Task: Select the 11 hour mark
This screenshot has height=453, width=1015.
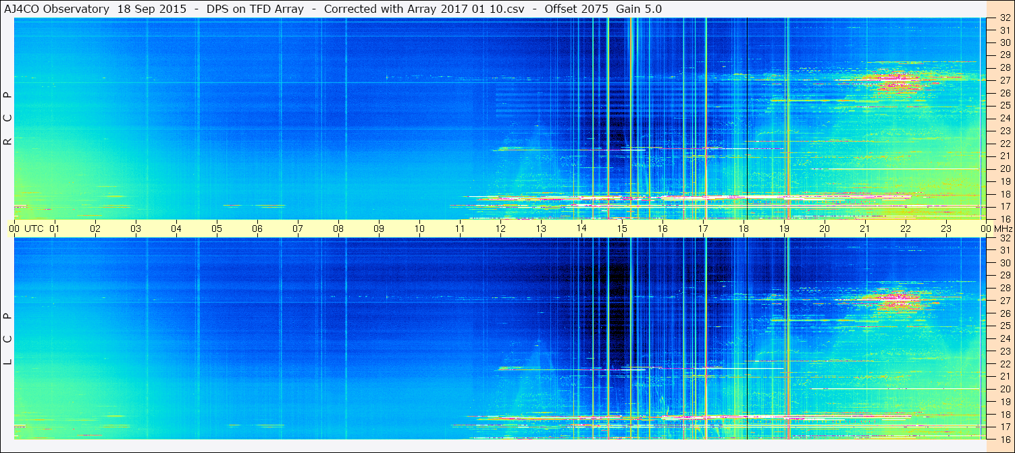Action: [x=460, y=229]
